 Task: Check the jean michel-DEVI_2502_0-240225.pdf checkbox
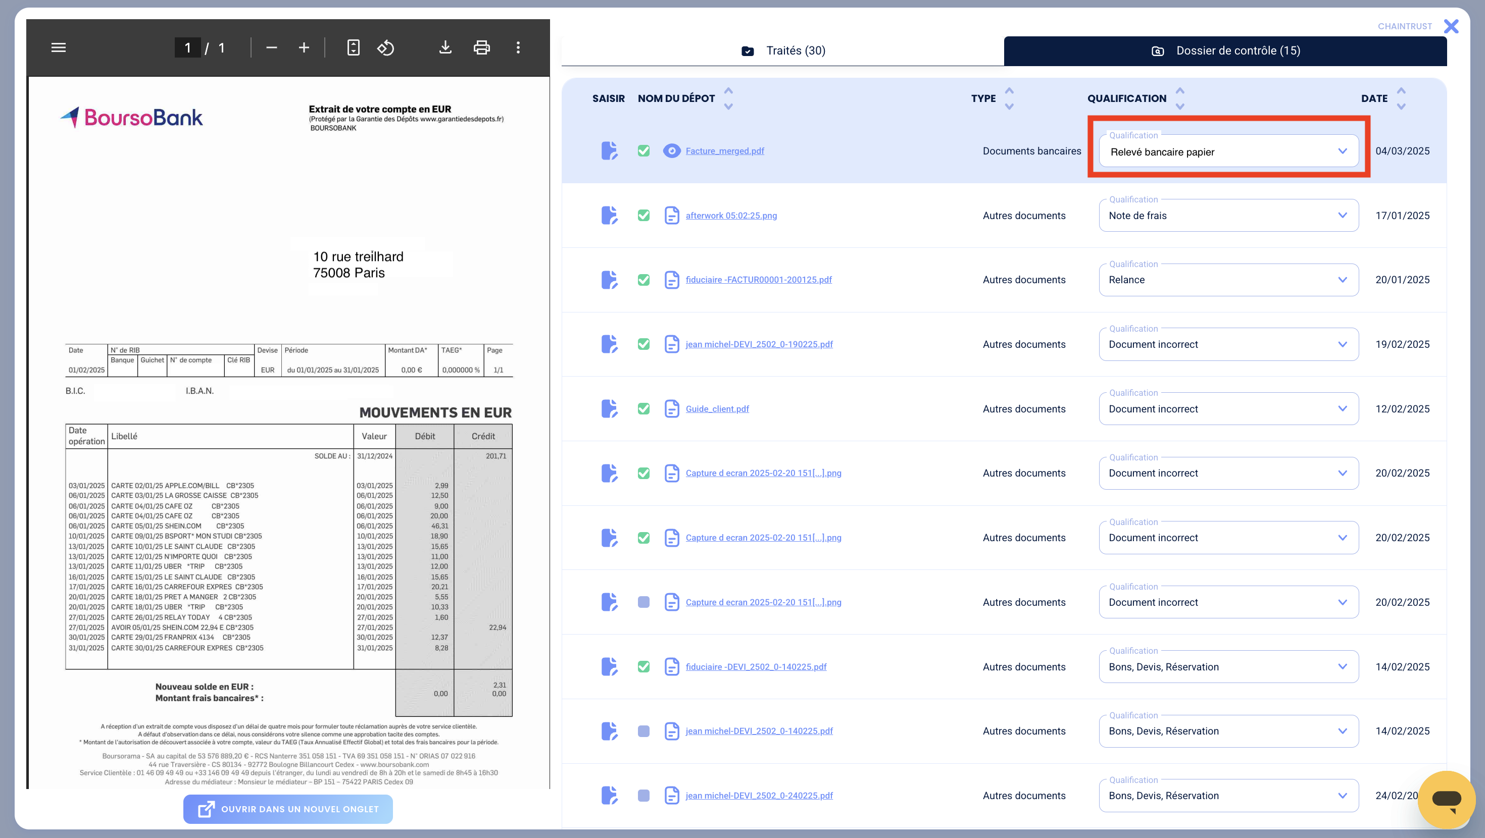644,796
